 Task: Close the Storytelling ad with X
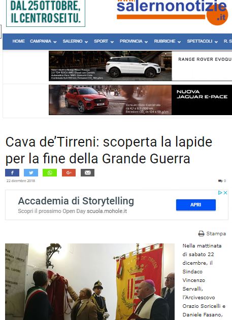[x=225, y=193]
